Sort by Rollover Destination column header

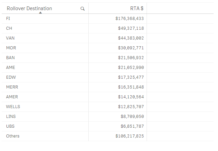click(30, 8)
